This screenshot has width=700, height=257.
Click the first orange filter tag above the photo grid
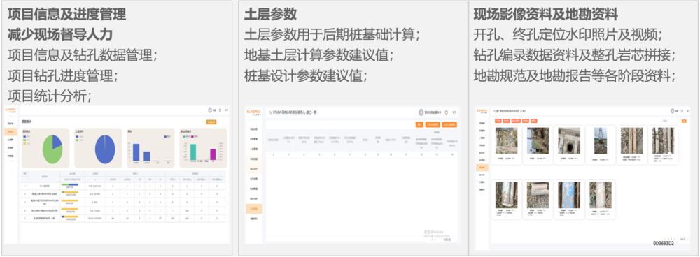click(498, 121)
